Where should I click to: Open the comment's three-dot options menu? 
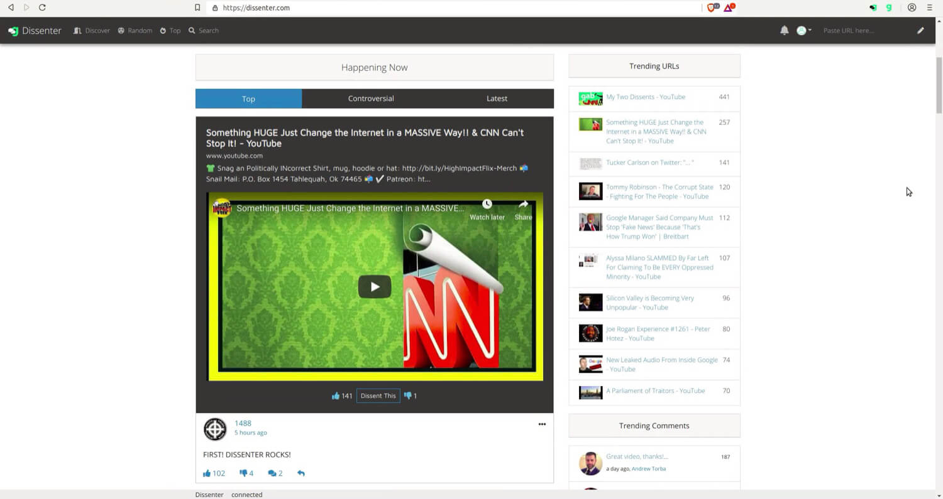click(542, 424)
